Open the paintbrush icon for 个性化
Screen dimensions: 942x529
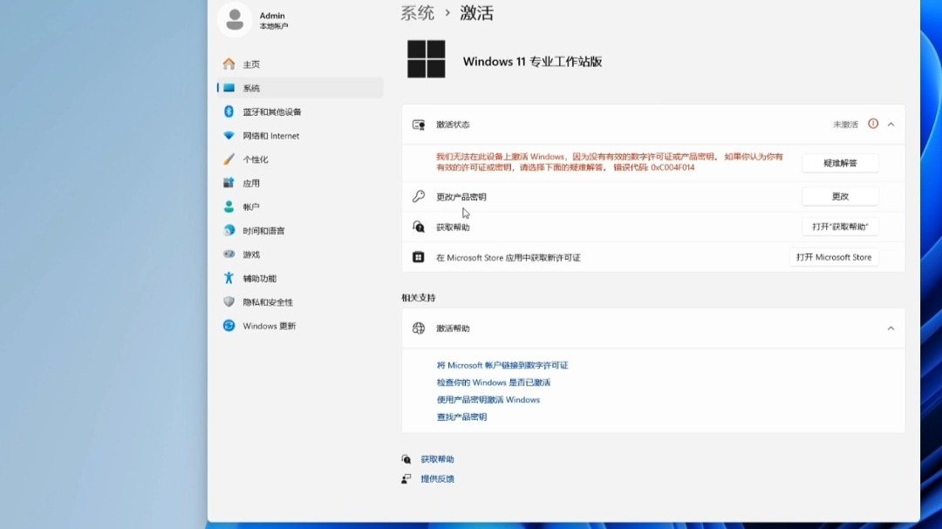pyautogui.click(x=229, y=159)
